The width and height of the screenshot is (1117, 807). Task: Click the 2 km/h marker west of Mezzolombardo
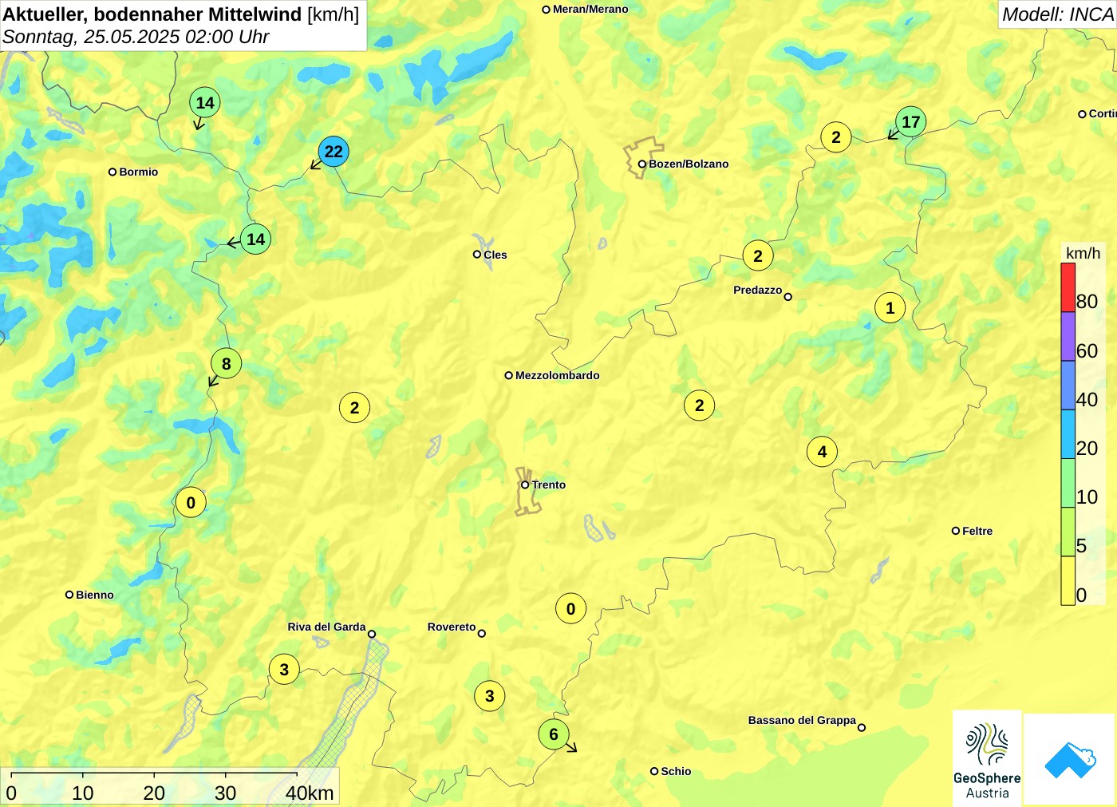(355, 408)
